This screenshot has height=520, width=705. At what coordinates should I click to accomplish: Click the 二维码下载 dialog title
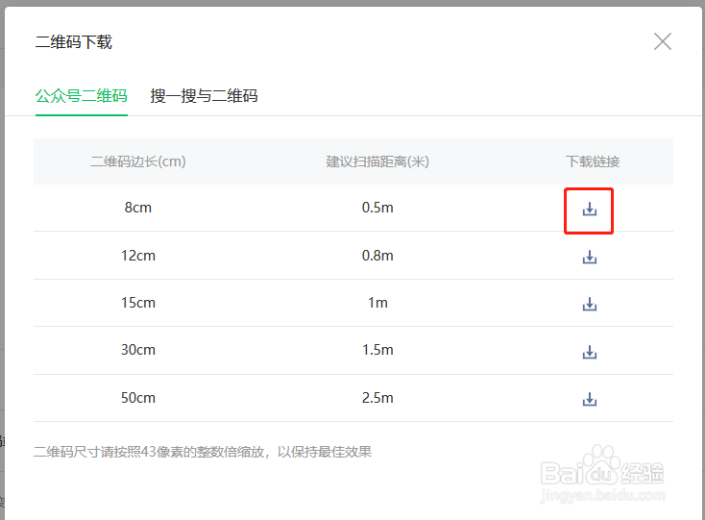click(x=74, y=42)
